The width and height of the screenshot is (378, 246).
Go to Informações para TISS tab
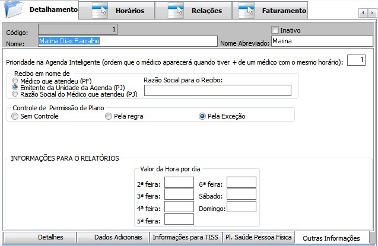click(185, 237)
